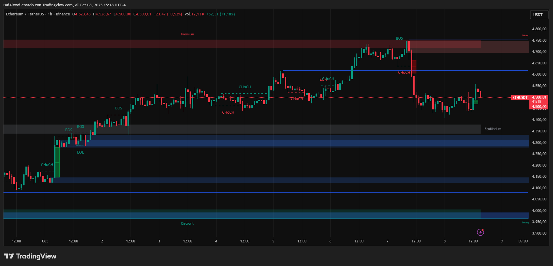Click the 4.000,00 price axis level

[x=539, y=211]
